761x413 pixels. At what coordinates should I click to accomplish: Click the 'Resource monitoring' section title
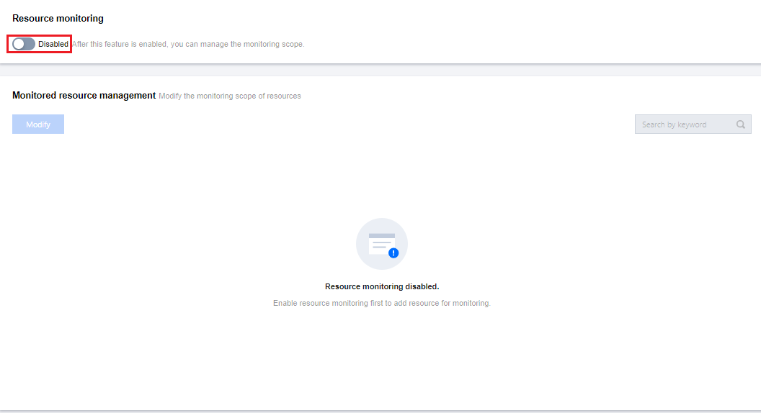(58, 19)
